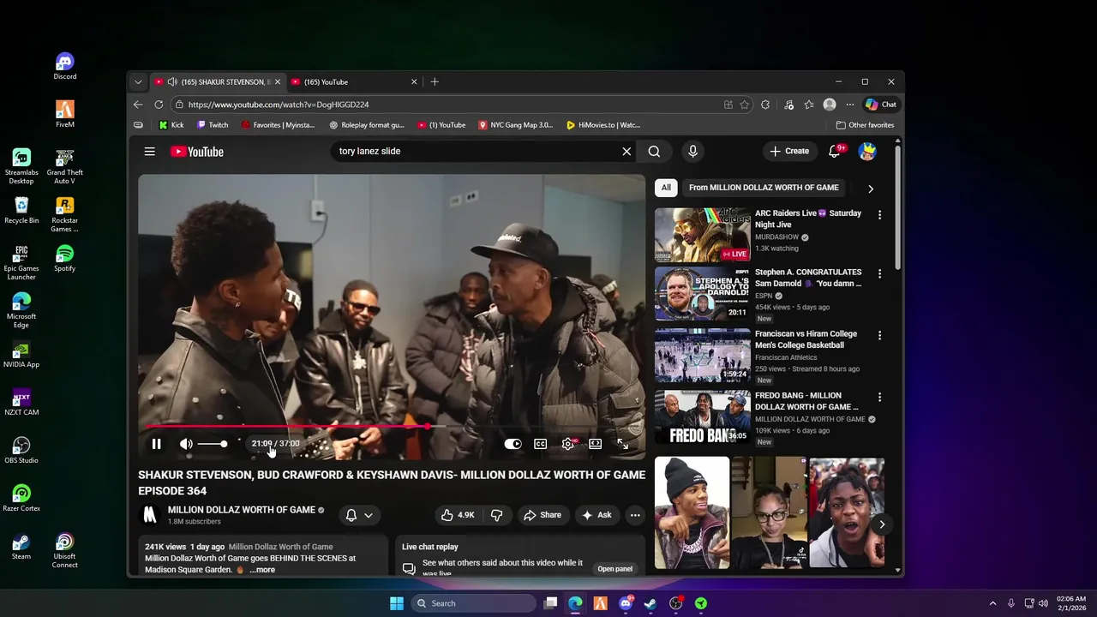Switch to the '(165) YouTube' browser tab

355,81
